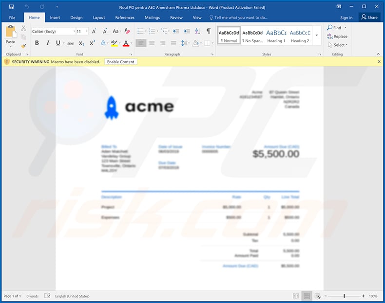Viewport: 385px width, 303px height.
Task: Open the Borders button
Action: pyautogui.click(x=207, y=43)
